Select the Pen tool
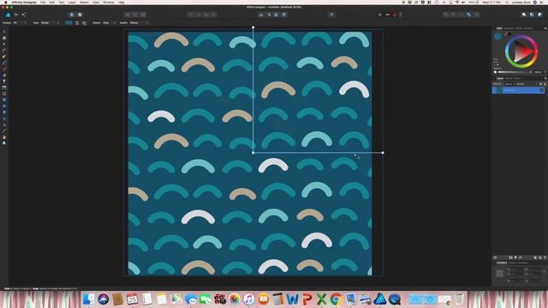548x308 pixels. pyautogui.click(x=4, y=56)
